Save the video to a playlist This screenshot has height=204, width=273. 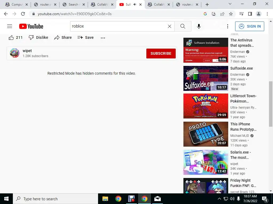click(x=86, y=37)
